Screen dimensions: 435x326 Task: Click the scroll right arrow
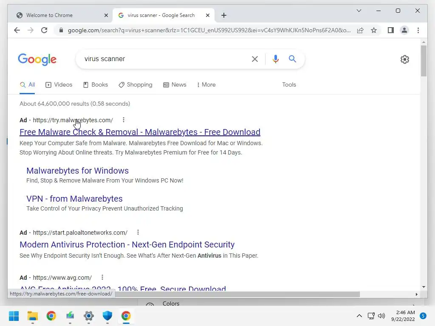pyautogui.click(x=416, y=294)
